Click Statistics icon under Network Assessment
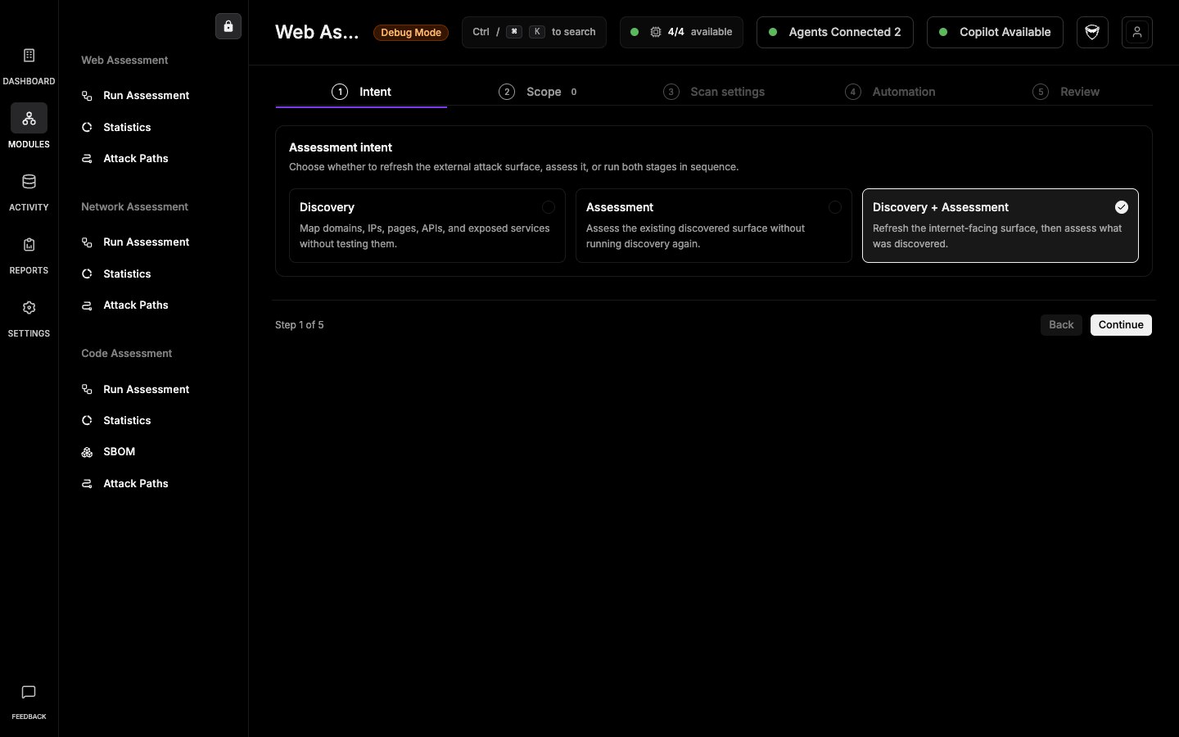1179x737 pixels. pos(87,274)
